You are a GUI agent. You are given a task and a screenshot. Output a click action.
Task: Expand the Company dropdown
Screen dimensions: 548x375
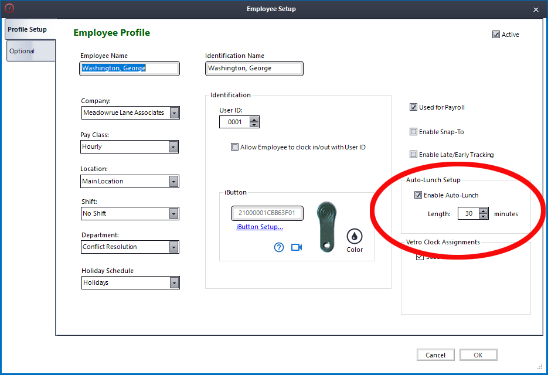tap(174, 112)
